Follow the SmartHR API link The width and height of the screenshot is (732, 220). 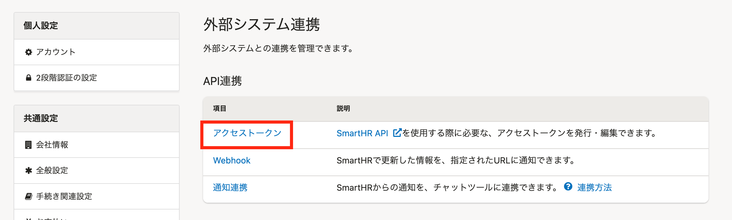tap(362, 133)
